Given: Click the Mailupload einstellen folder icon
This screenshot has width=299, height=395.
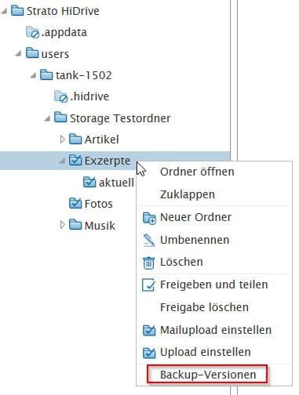Looking at the screenshot, I should pyautogui.click(x=149, y=331).
